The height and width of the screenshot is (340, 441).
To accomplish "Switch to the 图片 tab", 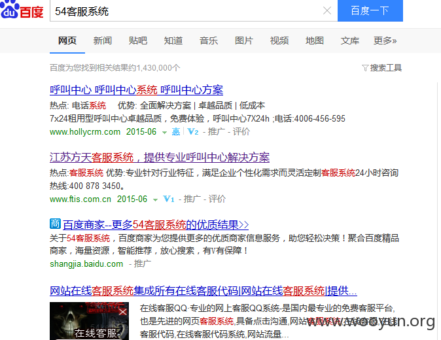I will (x=244, y=41).
